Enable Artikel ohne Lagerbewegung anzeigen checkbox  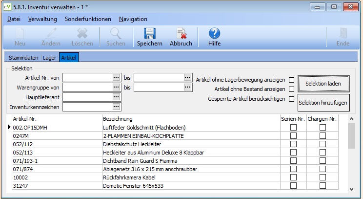tap(291, 80)
